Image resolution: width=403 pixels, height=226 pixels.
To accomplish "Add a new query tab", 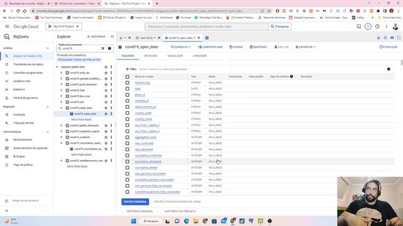I will pyautogui.click(x=207, y=38).
